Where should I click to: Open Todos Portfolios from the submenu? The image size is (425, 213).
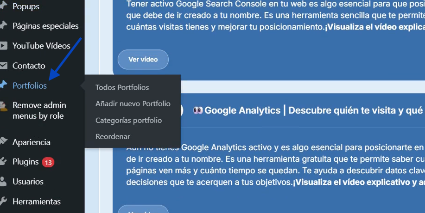(x=122, y=87)
